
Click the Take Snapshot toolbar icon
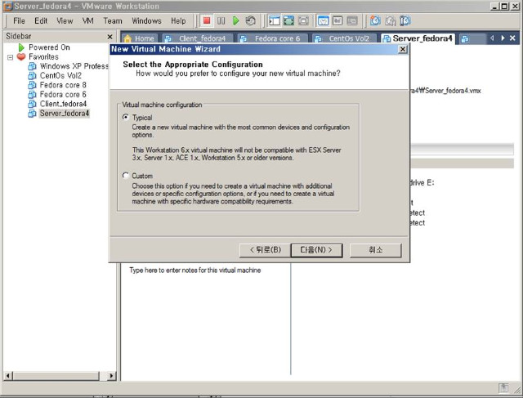[x=375, y=20]
